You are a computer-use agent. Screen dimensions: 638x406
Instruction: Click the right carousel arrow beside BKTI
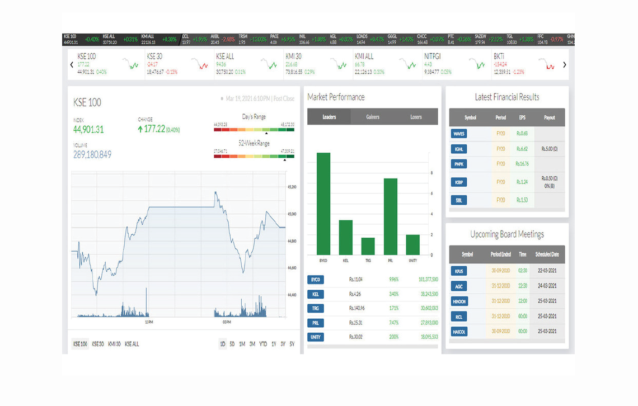pos(564,65)
